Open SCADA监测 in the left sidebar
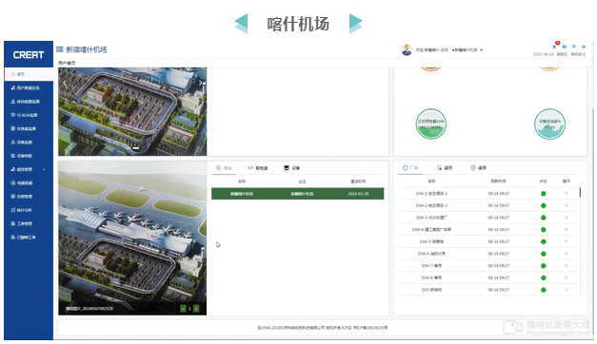The height and width of the screenshot is (344, 597). 24,115
